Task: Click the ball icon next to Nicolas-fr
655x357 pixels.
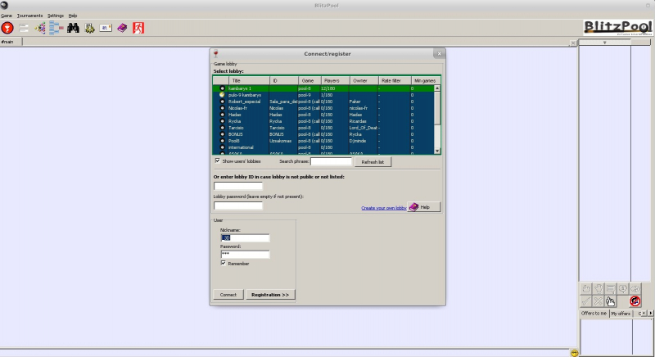Action: coord(222,108)
